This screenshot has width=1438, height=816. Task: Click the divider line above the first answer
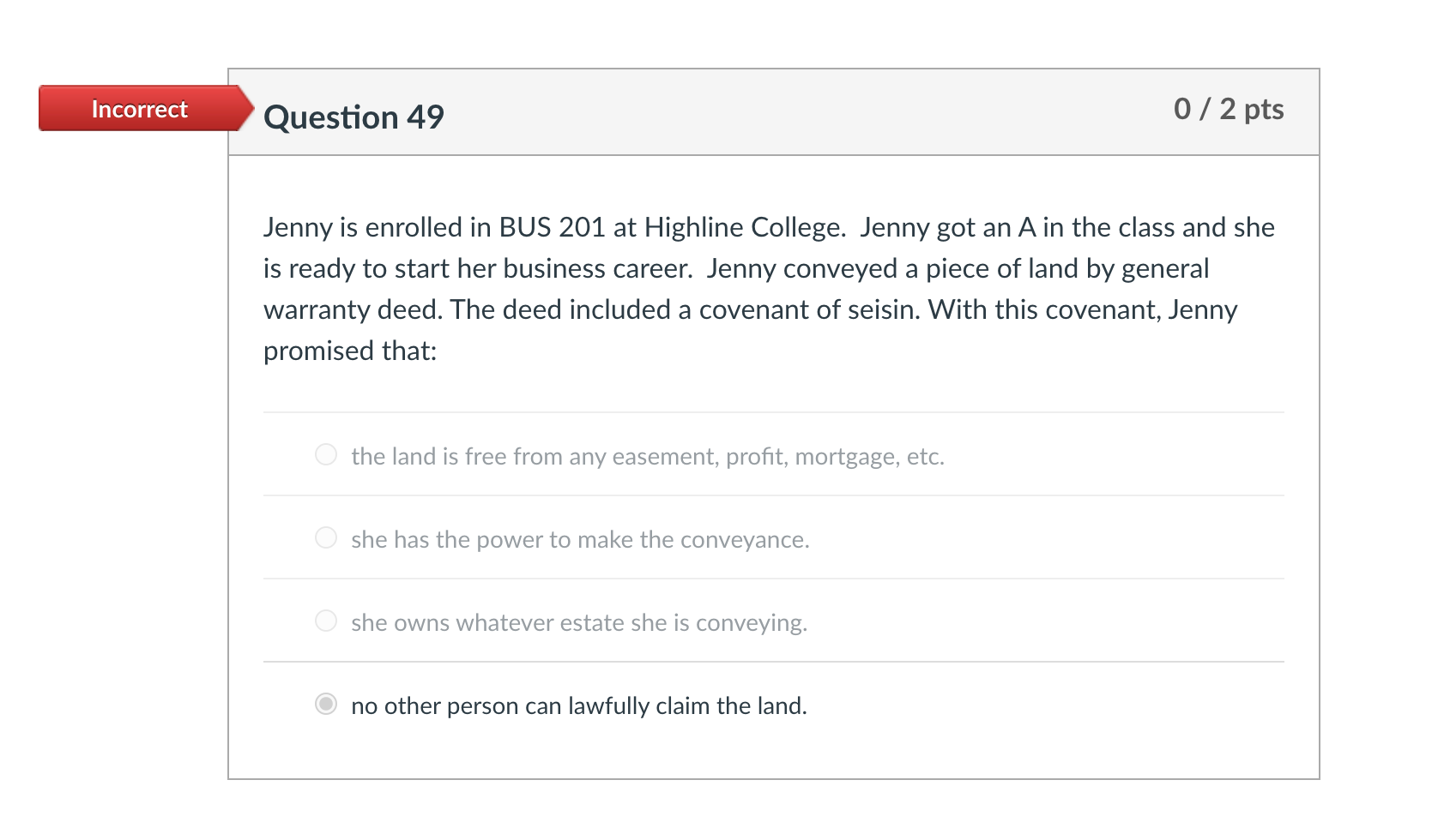(x=772, y=411)
